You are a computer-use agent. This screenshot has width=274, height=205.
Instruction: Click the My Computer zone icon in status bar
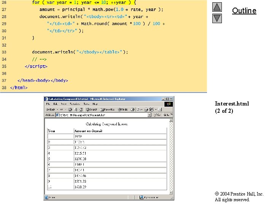coord(141,197)
